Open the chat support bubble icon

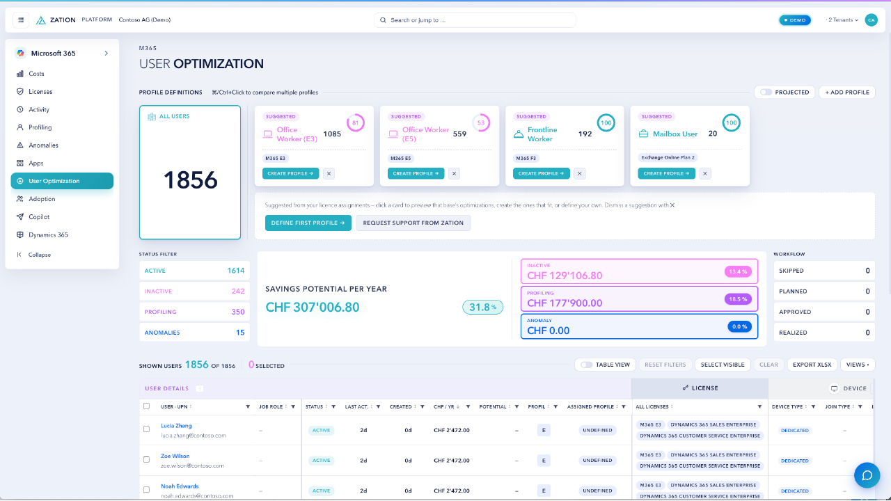[867, 475]
